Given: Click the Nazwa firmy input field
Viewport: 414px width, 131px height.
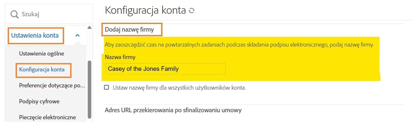Looking at the screenshot, I should pos(165,69).
